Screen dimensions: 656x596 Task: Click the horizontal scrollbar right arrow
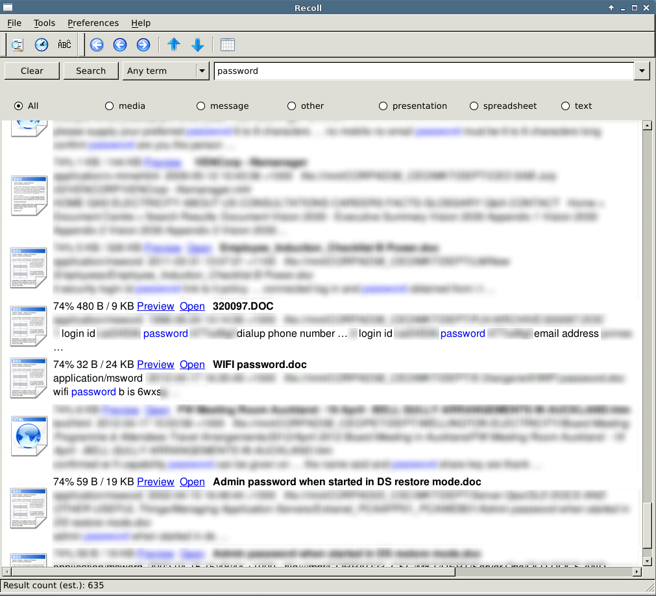coord(637,571)
